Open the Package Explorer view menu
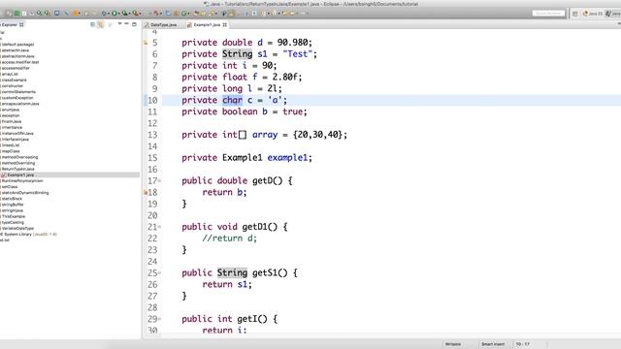 click(x=119, y=24)
